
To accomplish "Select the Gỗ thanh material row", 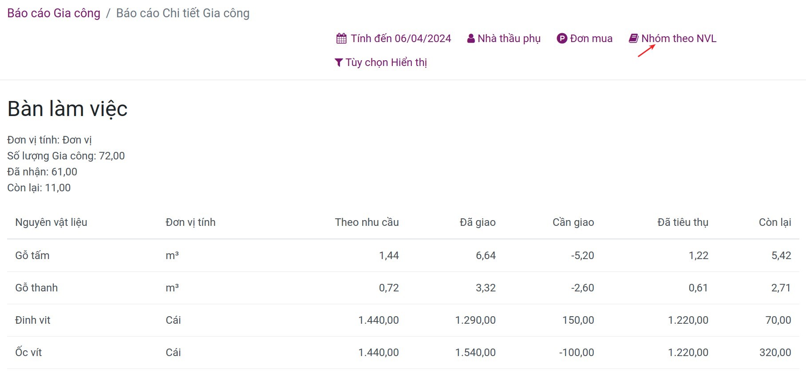I will (x=36, y=288).
